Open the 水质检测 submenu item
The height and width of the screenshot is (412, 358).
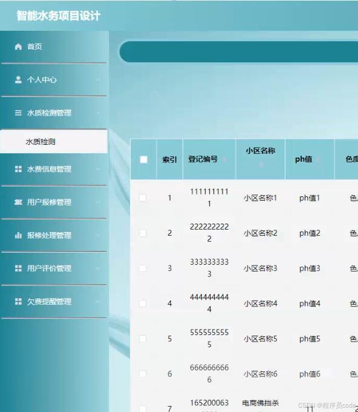pyautogui.click(x=54, y=142)
